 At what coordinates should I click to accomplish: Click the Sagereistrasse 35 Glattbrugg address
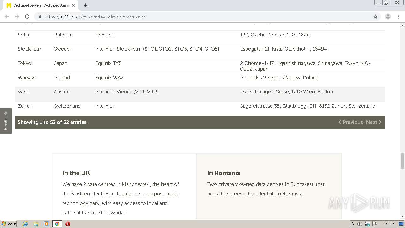coord(308,106)
